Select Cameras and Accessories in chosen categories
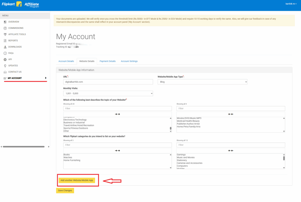 190,163
